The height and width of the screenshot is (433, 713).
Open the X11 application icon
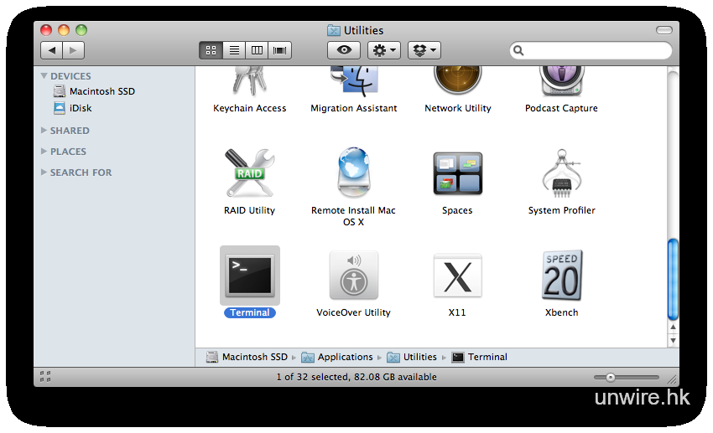click(457, 276)
